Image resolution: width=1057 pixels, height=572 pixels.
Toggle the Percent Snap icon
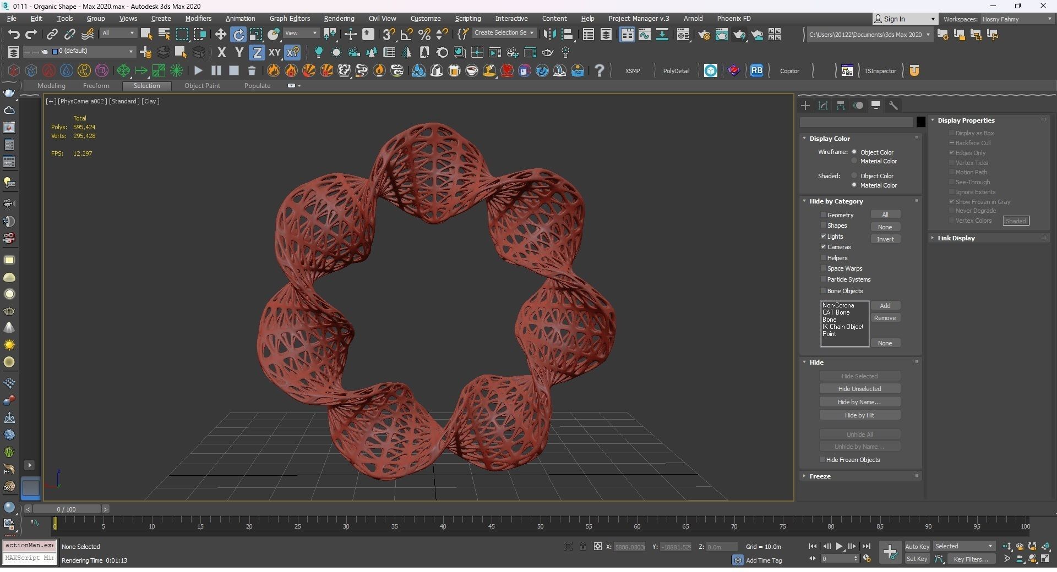coord(424,34)
